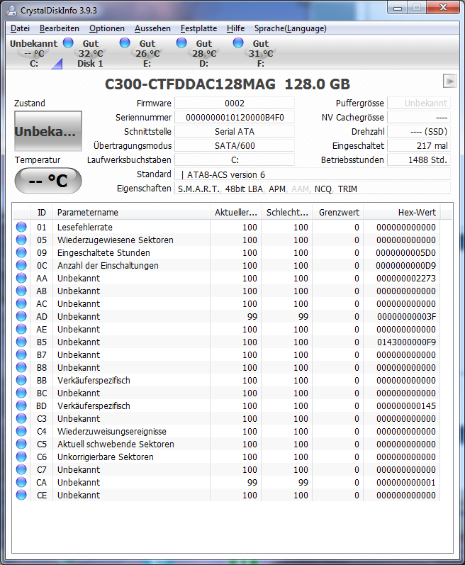This screenshot has width=465, height=565.
Task: Click the status orb in row C3
Action: point(21,418)
